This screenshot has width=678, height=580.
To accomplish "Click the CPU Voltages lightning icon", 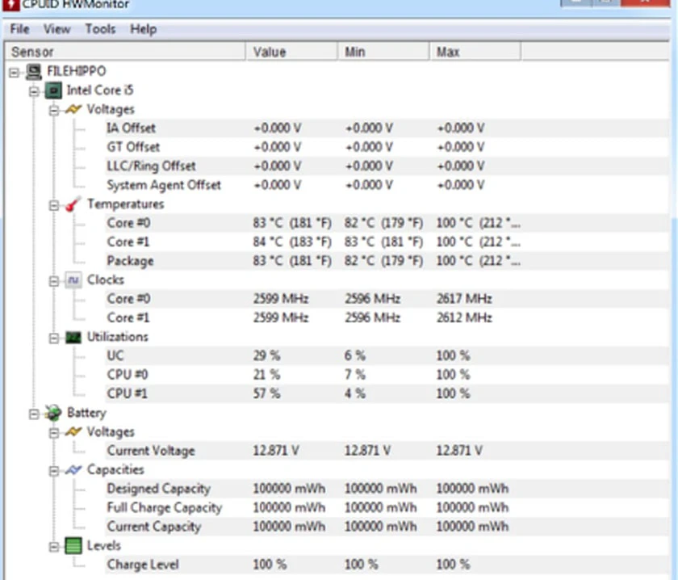I will pos(73,109).
